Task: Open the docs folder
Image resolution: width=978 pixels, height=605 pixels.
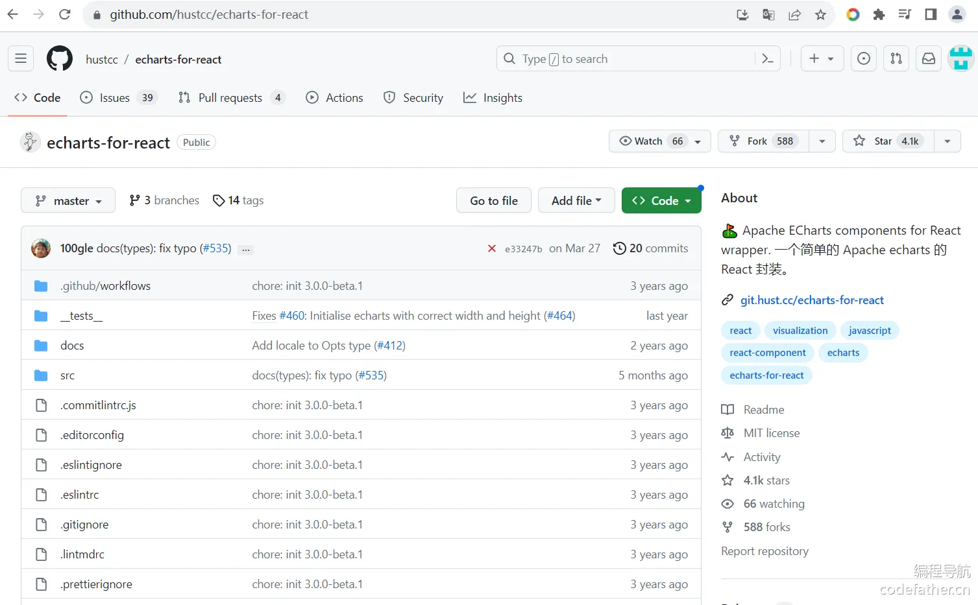Action: (72, 346)
